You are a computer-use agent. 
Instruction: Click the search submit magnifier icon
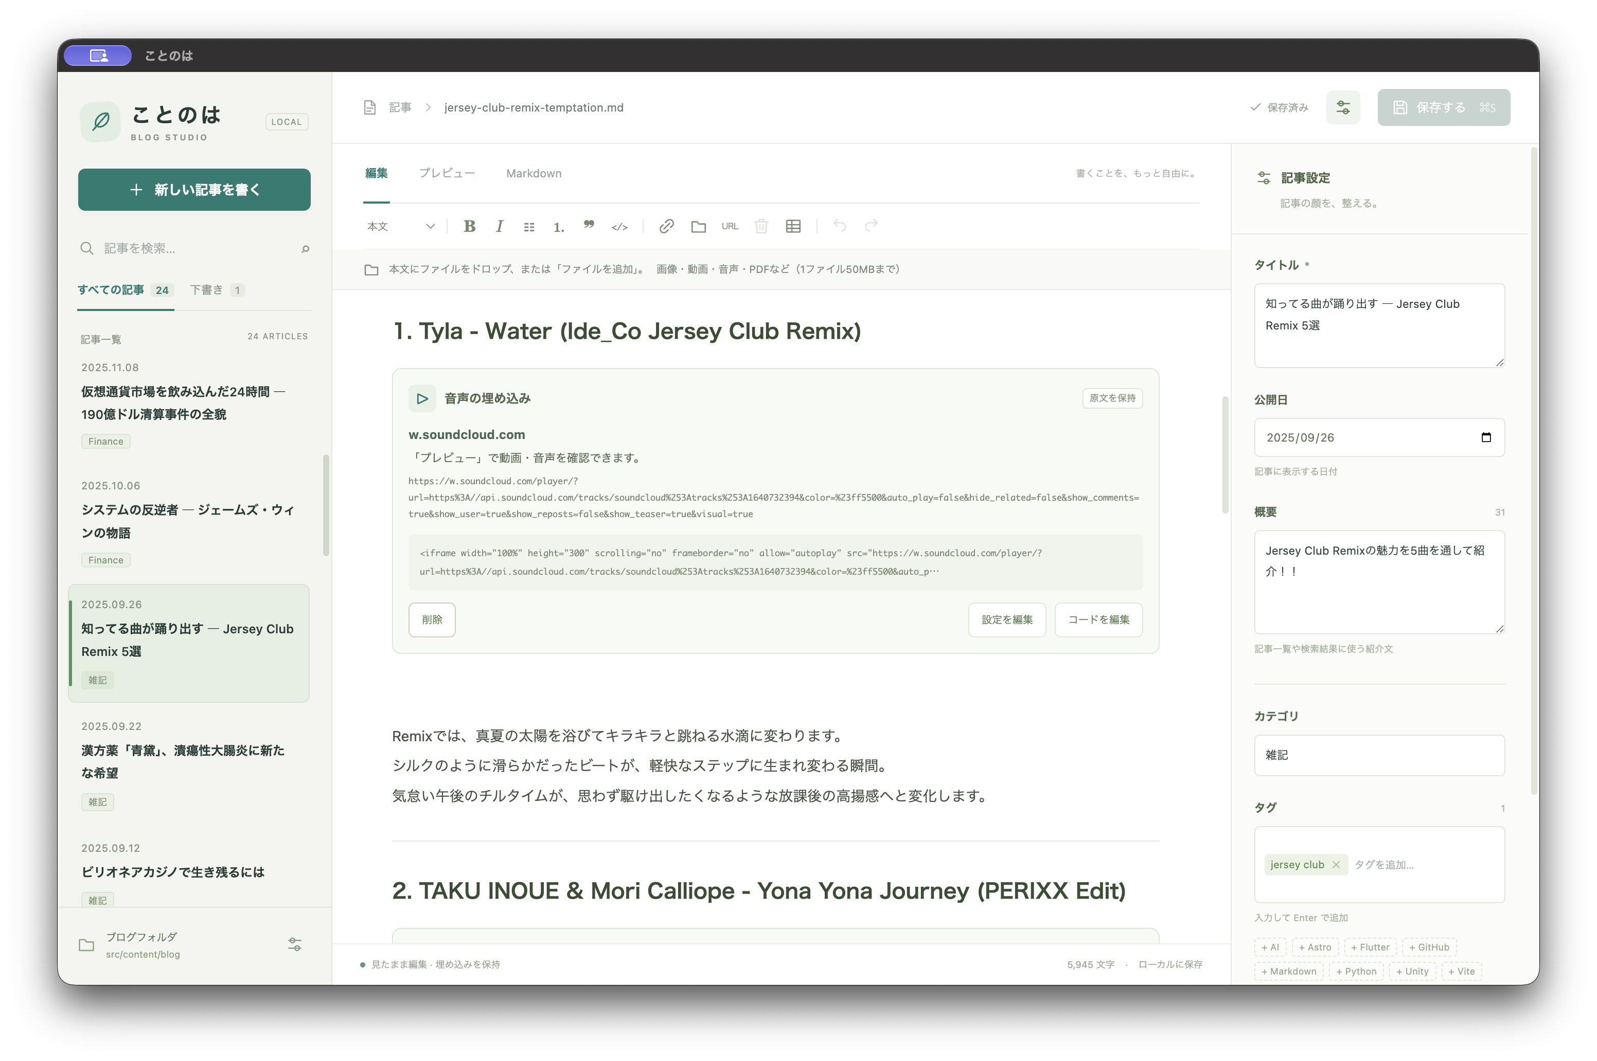coord(306,249)
